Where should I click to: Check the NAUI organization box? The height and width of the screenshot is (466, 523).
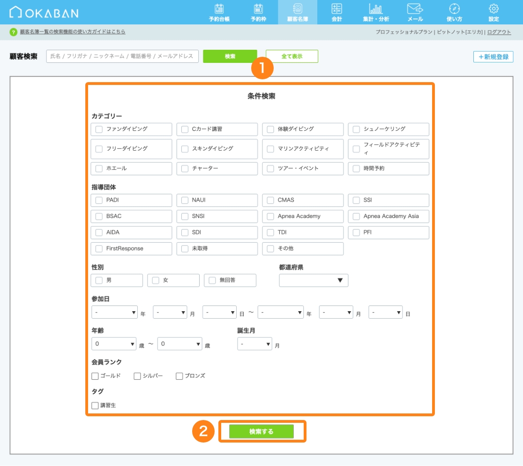point(185,200)
